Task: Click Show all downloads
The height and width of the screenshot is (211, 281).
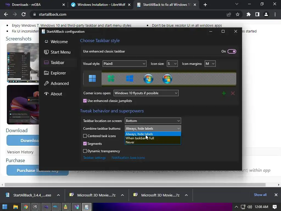Action: tap(260, 195)
